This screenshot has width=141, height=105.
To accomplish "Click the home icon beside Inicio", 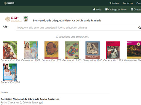I will coord(94,9).
